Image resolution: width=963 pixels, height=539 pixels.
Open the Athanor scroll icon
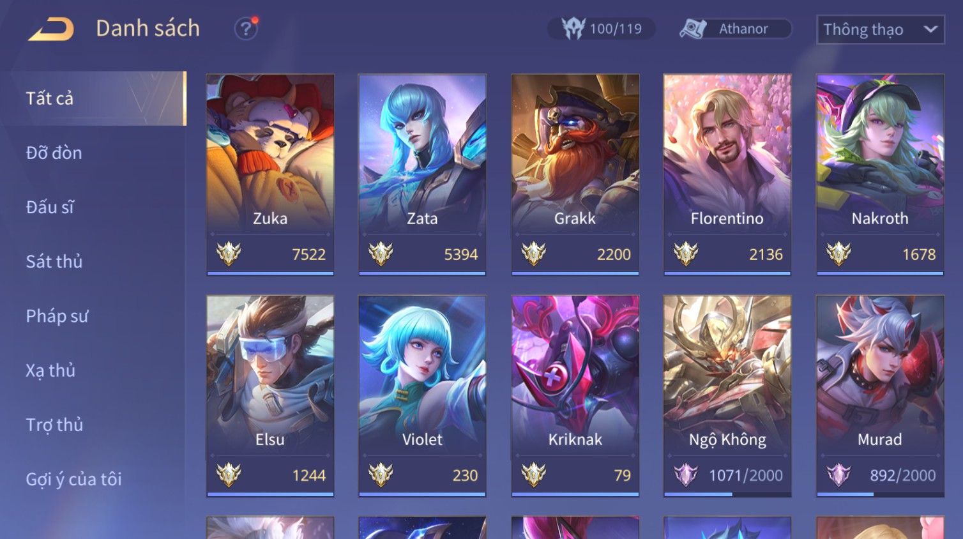[x=693, y=29]
